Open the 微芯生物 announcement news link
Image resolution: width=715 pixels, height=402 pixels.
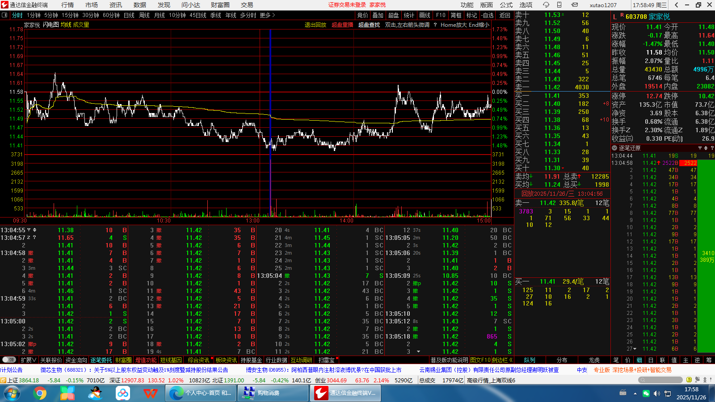tap(134, 370)
